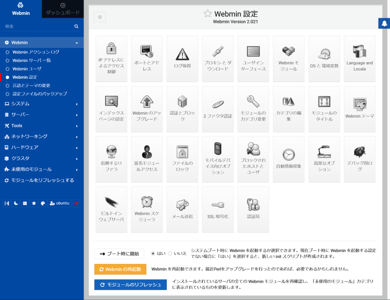The image size is (390, 300).
Task: Select はい radio for boot start
Action: (153, 254)
